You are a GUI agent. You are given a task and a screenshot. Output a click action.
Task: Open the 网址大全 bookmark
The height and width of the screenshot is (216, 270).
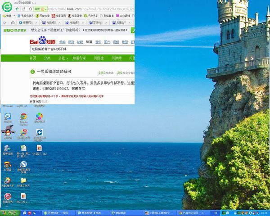pos(43,16)
